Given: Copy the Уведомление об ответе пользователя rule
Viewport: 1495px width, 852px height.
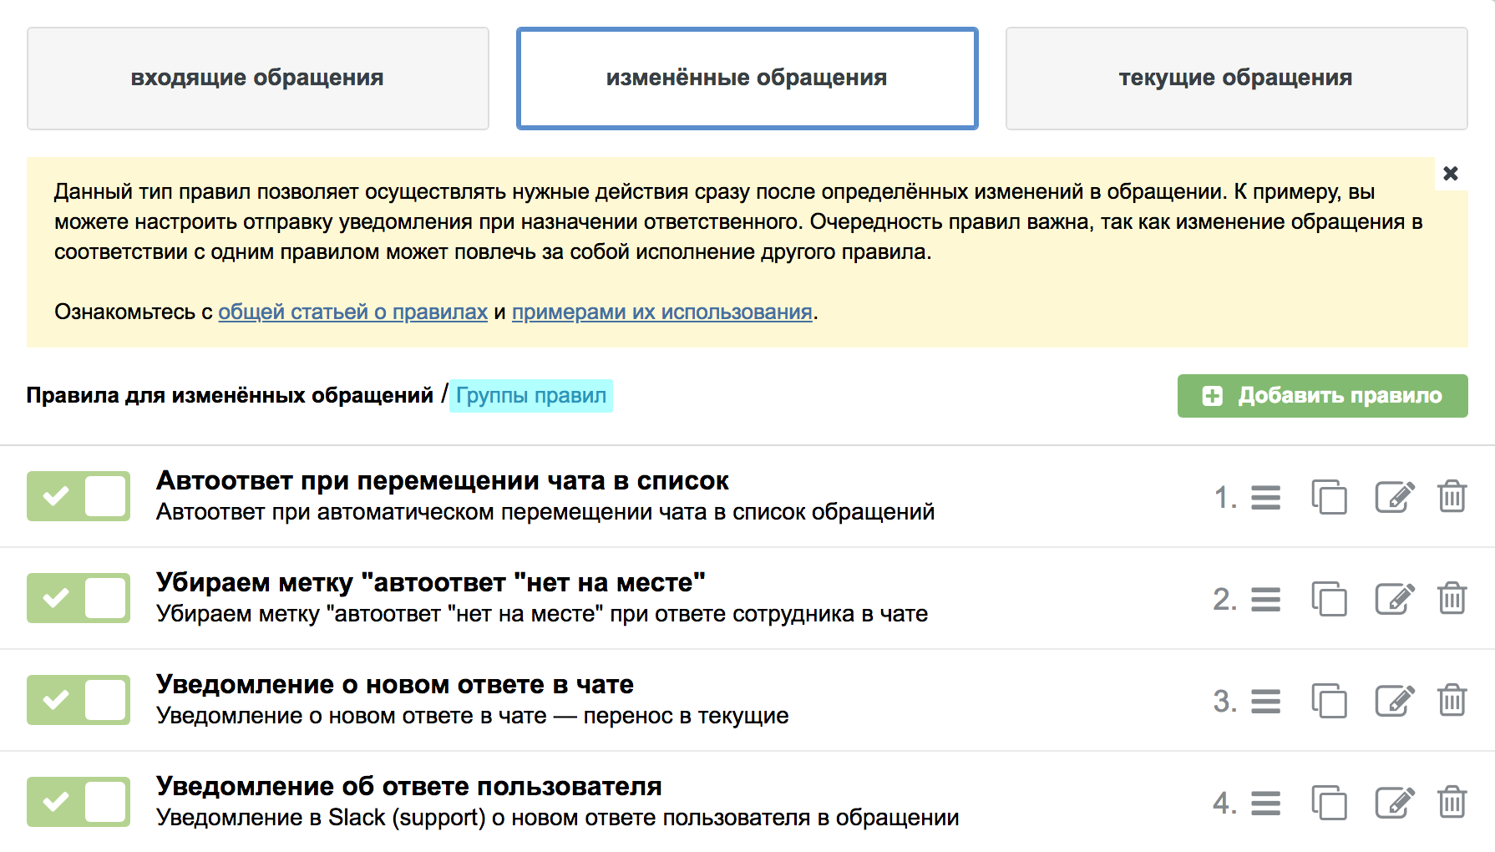Looking at the screenshot, I should point(1329,803).
